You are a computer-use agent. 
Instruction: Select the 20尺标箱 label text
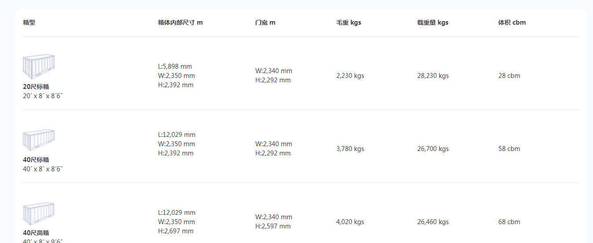[x=36, y=87]
